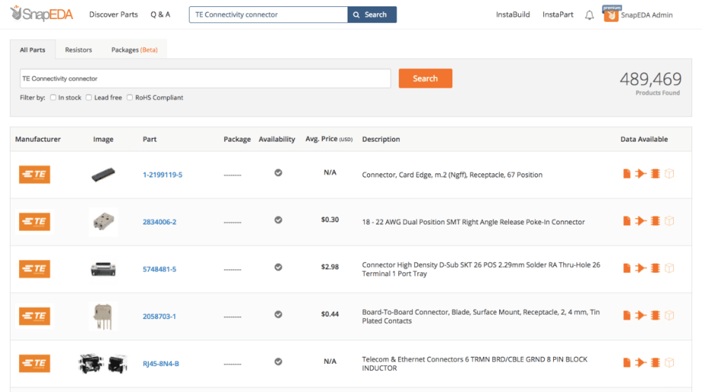The image size is (702, 392).
Task: Open the SnapEDA Admin account menu
Action: (x=639, y=15)
